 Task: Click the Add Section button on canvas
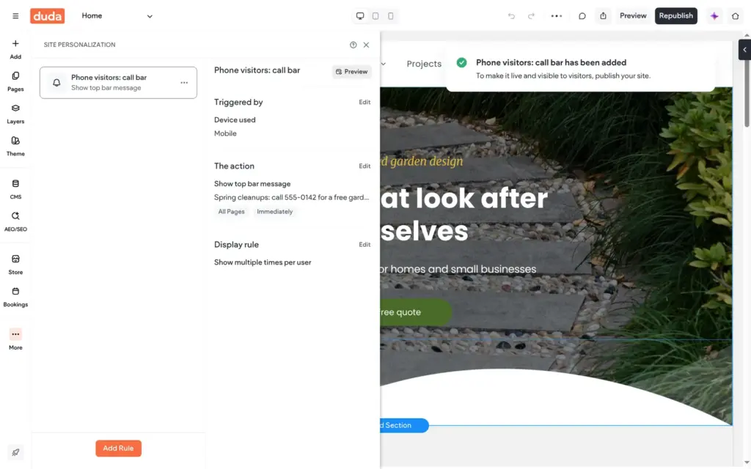pos(403,426)
